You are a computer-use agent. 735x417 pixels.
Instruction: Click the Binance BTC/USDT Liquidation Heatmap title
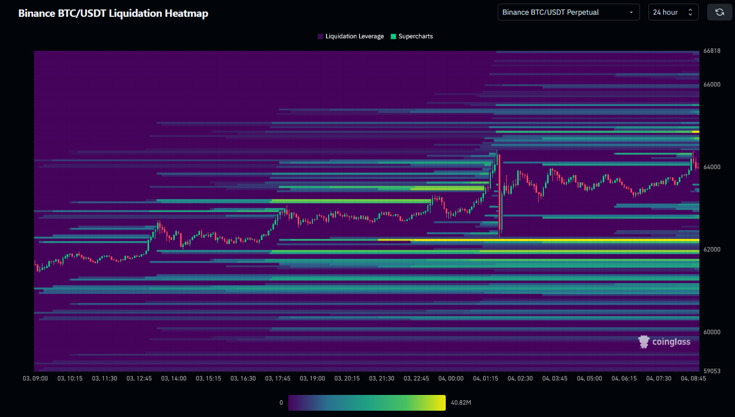(x=113, y=13)
